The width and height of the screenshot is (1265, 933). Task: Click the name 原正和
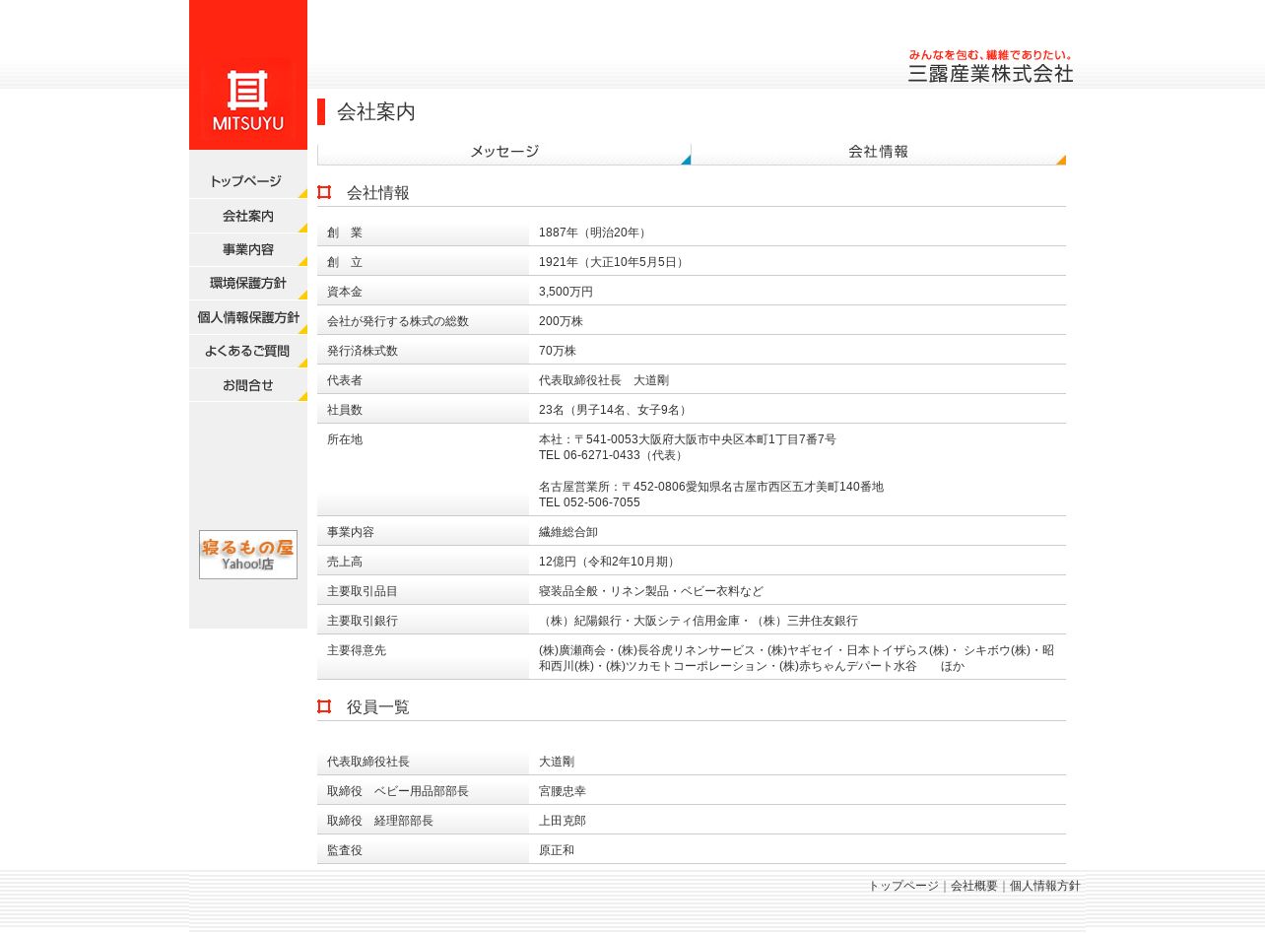pos(557,850)
